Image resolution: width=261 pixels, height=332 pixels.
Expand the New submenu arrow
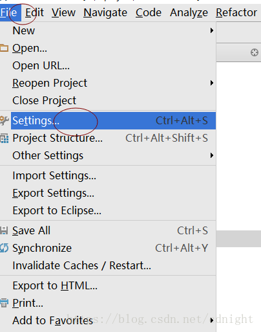[x=212, y=30]
